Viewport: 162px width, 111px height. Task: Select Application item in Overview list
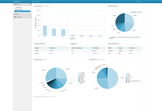[x=20, y=9]
